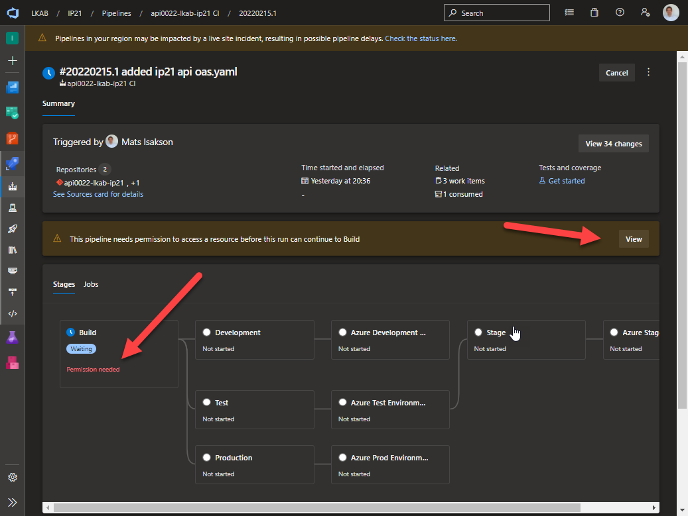This screenshot has width=688, height=516.
Task: Open Artifacts package icon in sidebar
Action: [x=14, y=362]
